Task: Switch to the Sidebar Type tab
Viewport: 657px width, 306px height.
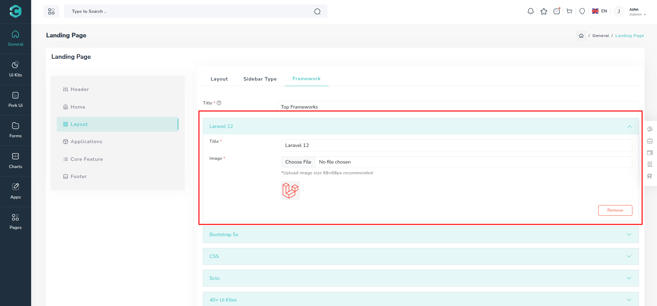Action: point(260,79)
